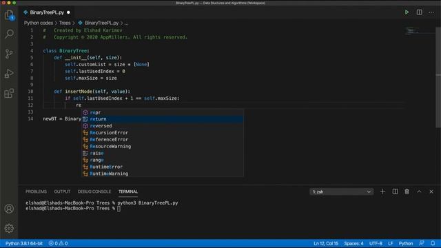Select the BinaryTreePL.py editor tab

coord(47,12)
